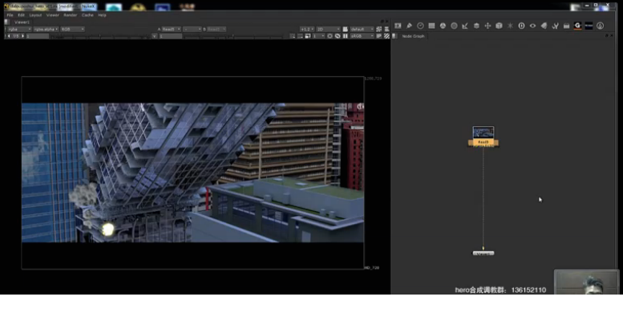Open the rgba.alpha channel dropdown
This screenshot has width=623, height=313.
coord(46,30)
